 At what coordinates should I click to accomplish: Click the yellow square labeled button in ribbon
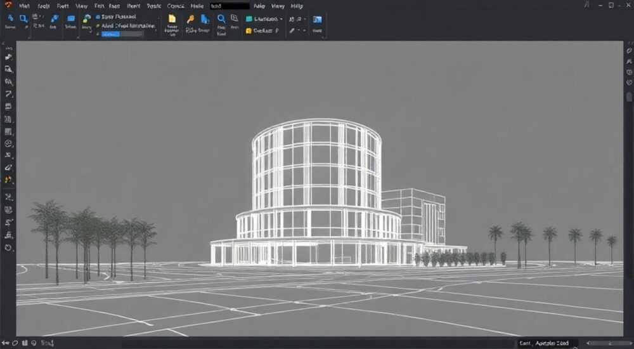(249, 30)
